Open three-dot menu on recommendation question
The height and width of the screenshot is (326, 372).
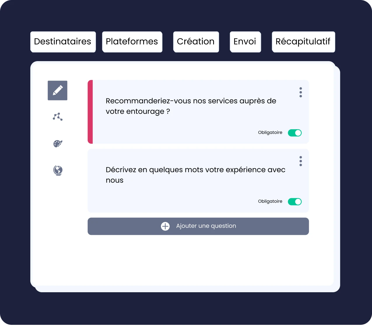pos(301,92)
